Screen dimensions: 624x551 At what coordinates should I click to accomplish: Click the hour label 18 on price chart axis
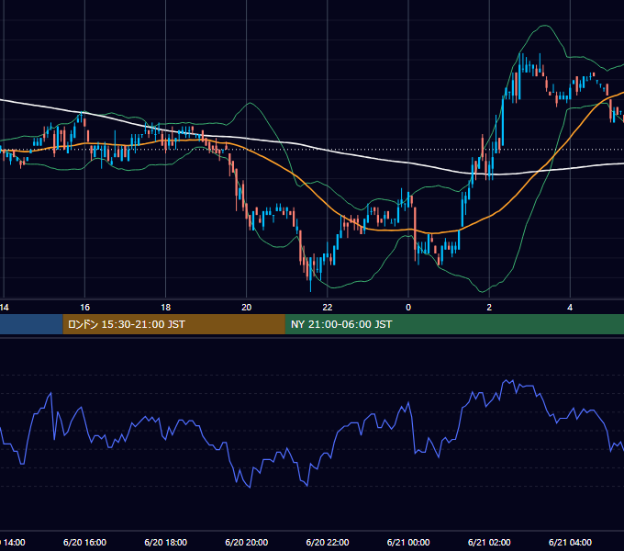(x=165, y=308)
